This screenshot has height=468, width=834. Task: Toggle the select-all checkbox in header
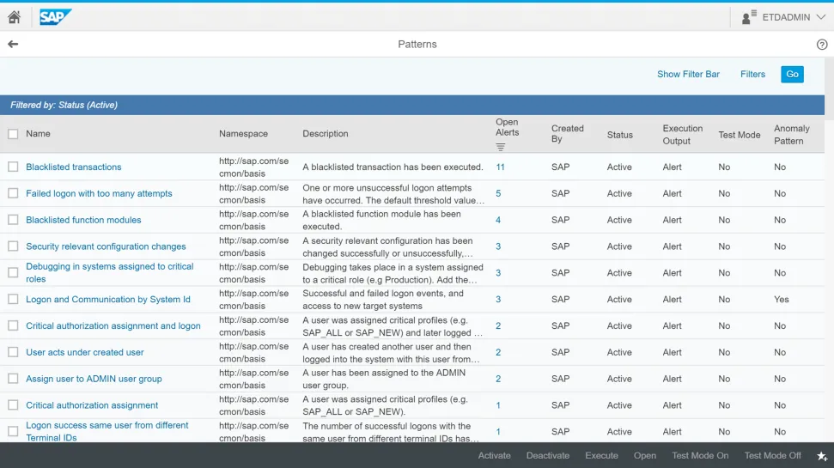(13, 134)
